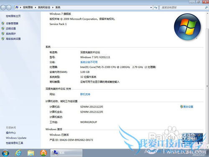Click the shield icon next to 更改设置

click(181, 107)
